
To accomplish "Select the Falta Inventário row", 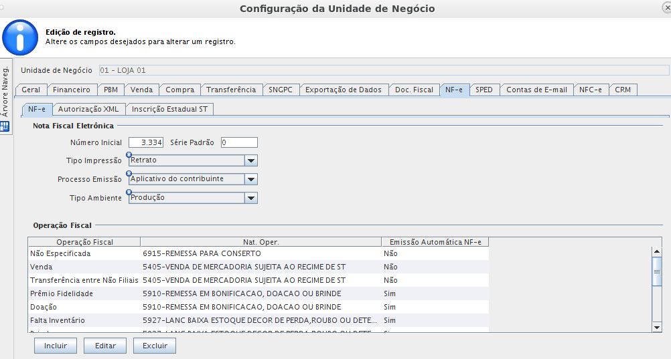I will tap(258, 320).
